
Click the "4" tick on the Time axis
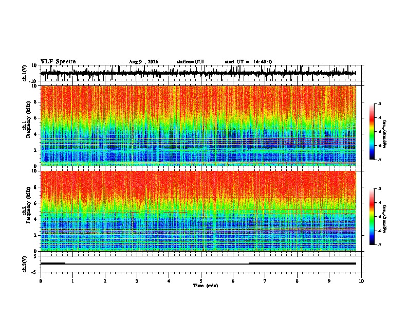coord(169,281)
